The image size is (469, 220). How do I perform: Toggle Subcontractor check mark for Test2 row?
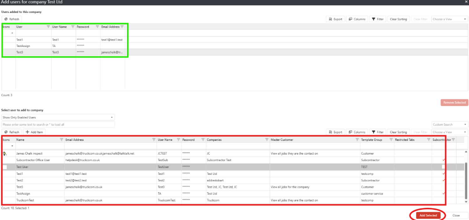pos(444,180)
